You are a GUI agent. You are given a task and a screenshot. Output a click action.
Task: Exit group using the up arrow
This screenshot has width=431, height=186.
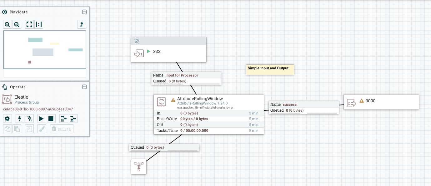tap(82, 24)
